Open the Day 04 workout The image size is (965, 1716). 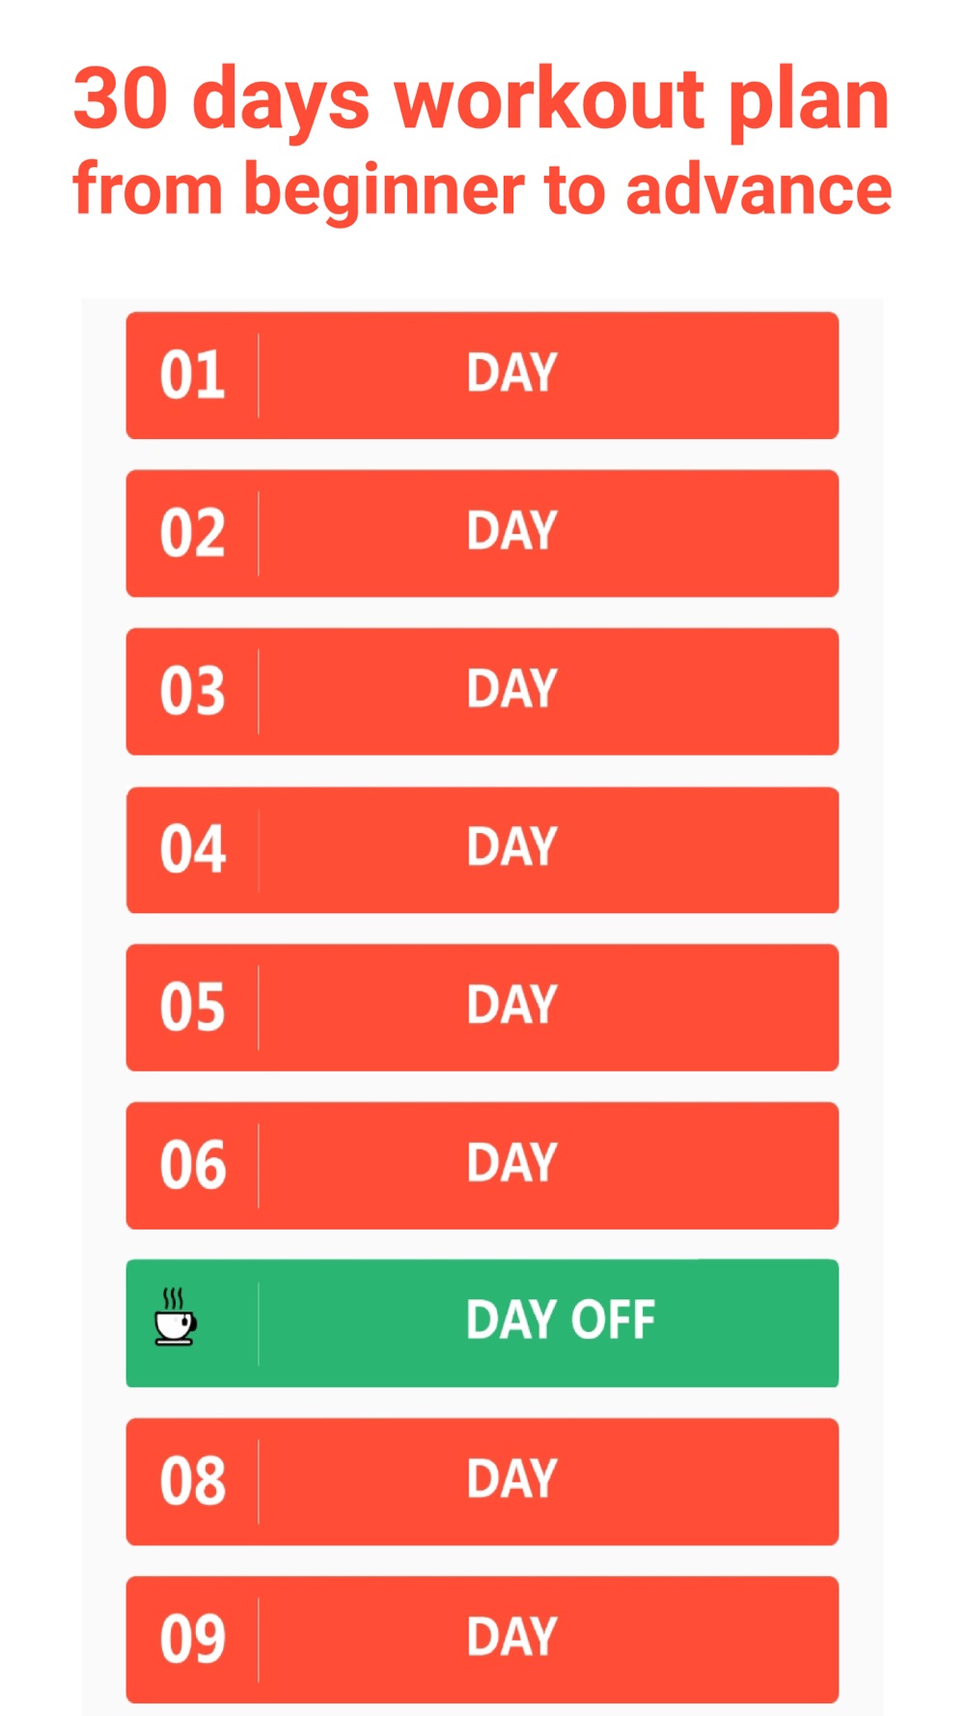point(482,850)
